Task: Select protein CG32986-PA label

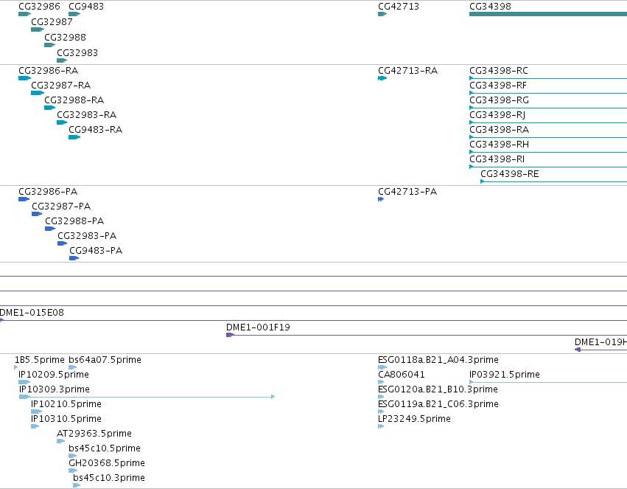Action: (x=48, y=192)
